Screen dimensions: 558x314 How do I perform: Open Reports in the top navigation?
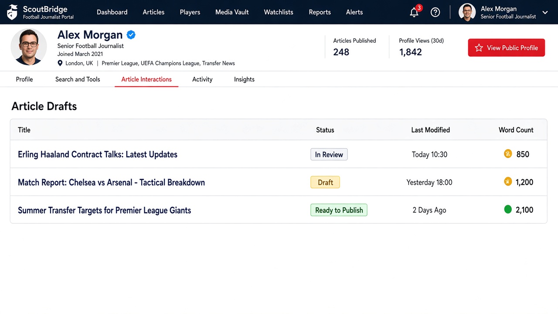click(x=320, y=12)
